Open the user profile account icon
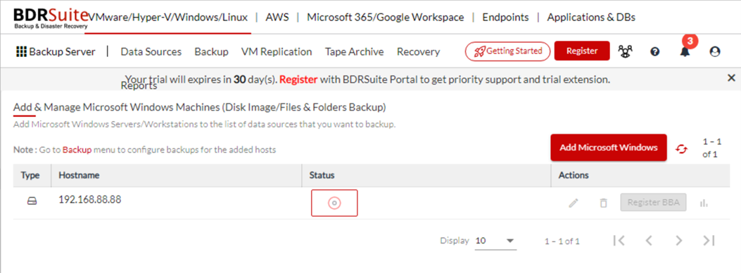Viewport: 741px width, 273px height. [714, 52]
